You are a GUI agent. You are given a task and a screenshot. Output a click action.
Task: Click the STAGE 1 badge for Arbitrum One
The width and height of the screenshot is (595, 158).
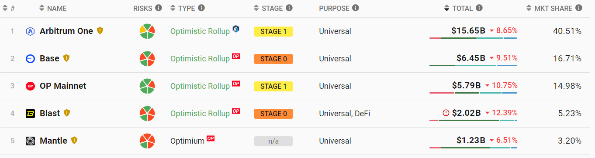point(273,31)
